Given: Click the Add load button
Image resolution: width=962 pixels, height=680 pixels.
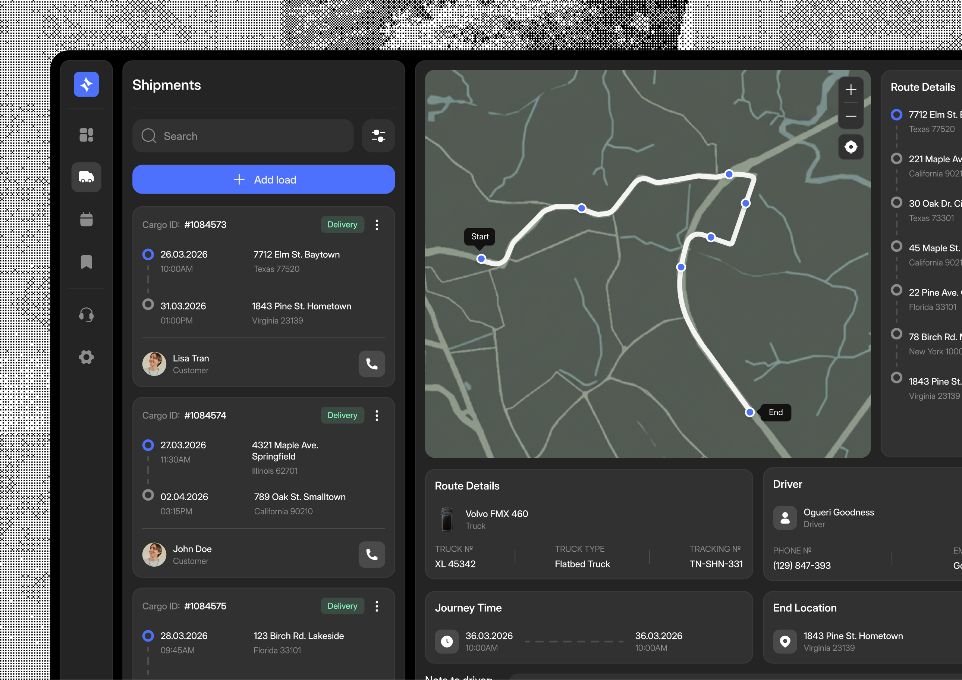Looking at the screenshot, I should [264, 179].
